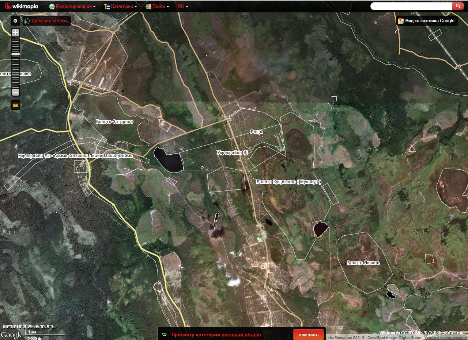Click the Google logo on the map
Image resolution: width=468 pixels, height=340 pixels.
click(x=12, y=335)
